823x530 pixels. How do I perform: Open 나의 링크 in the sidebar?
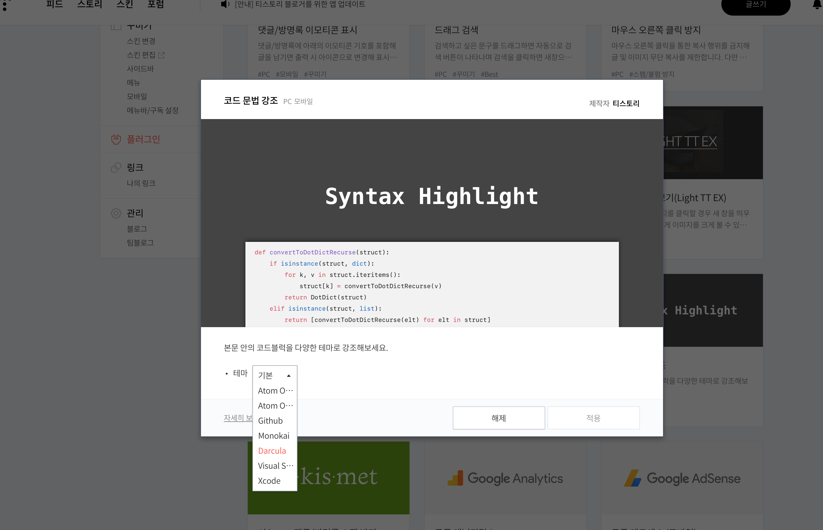[x=141, y=183]
